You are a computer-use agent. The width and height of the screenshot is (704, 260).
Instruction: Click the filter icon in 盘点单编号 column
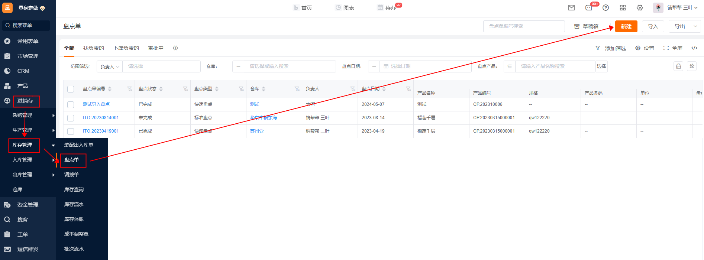tap(130, 89)
